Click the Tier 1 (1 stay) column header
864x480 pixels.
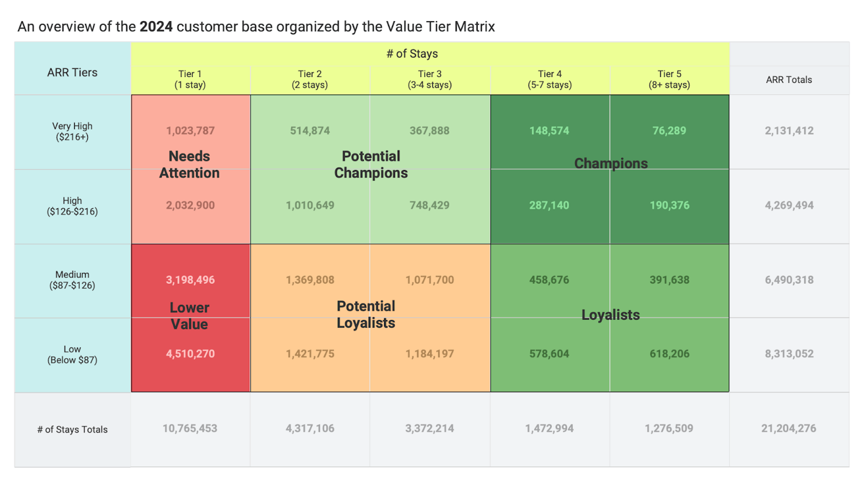pos(190,79)
